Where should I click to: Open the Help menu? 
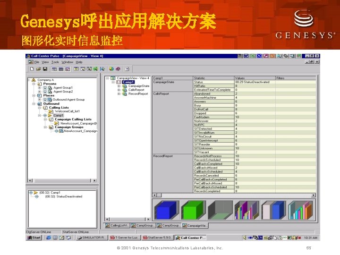[x=79, y=62]
